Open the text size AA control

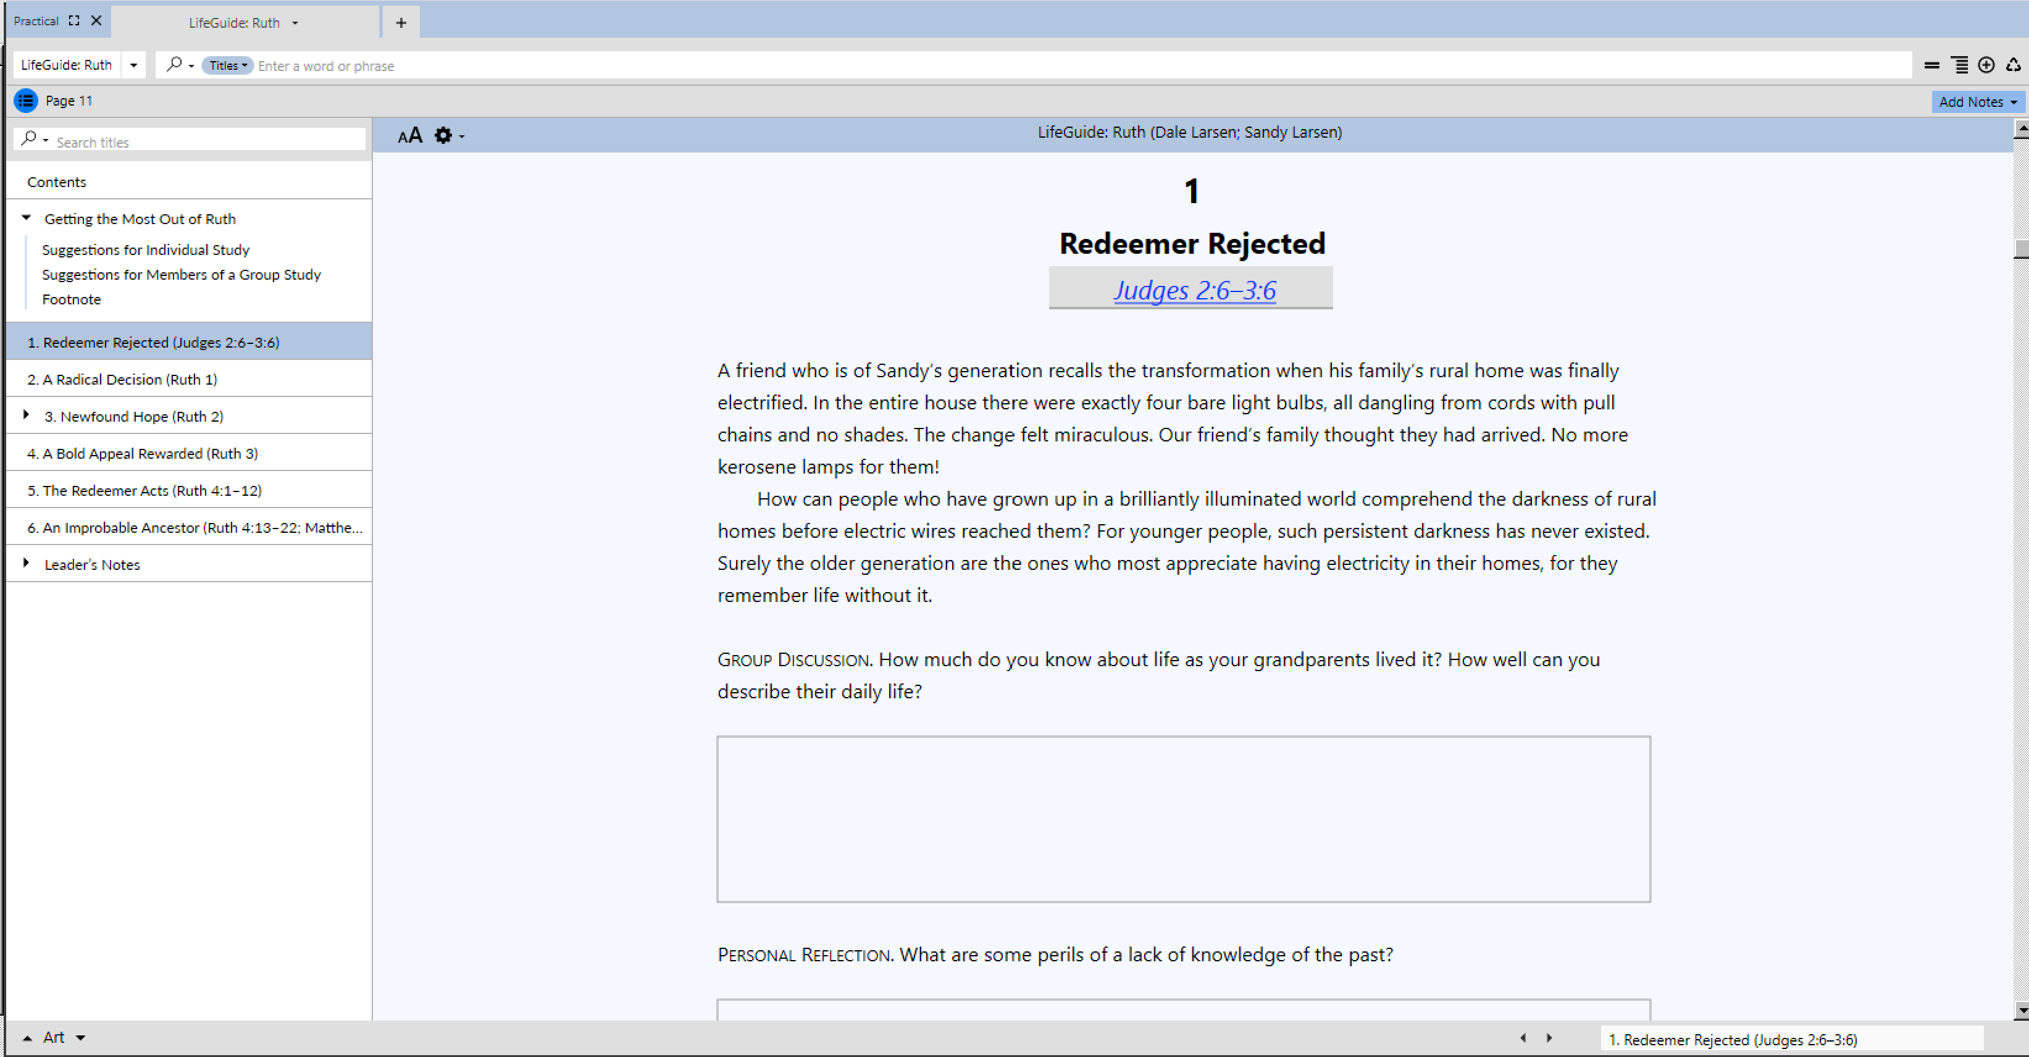coord(409,135)
